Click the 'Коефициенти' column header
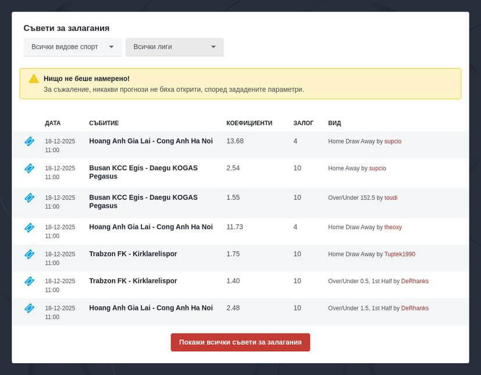 [x=249, y=123]
